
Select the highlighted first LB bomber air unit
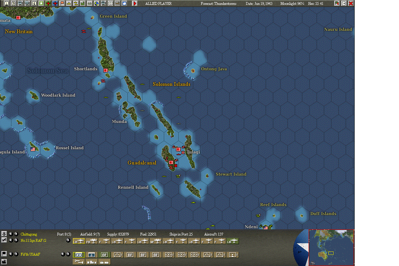click(79, 241)
